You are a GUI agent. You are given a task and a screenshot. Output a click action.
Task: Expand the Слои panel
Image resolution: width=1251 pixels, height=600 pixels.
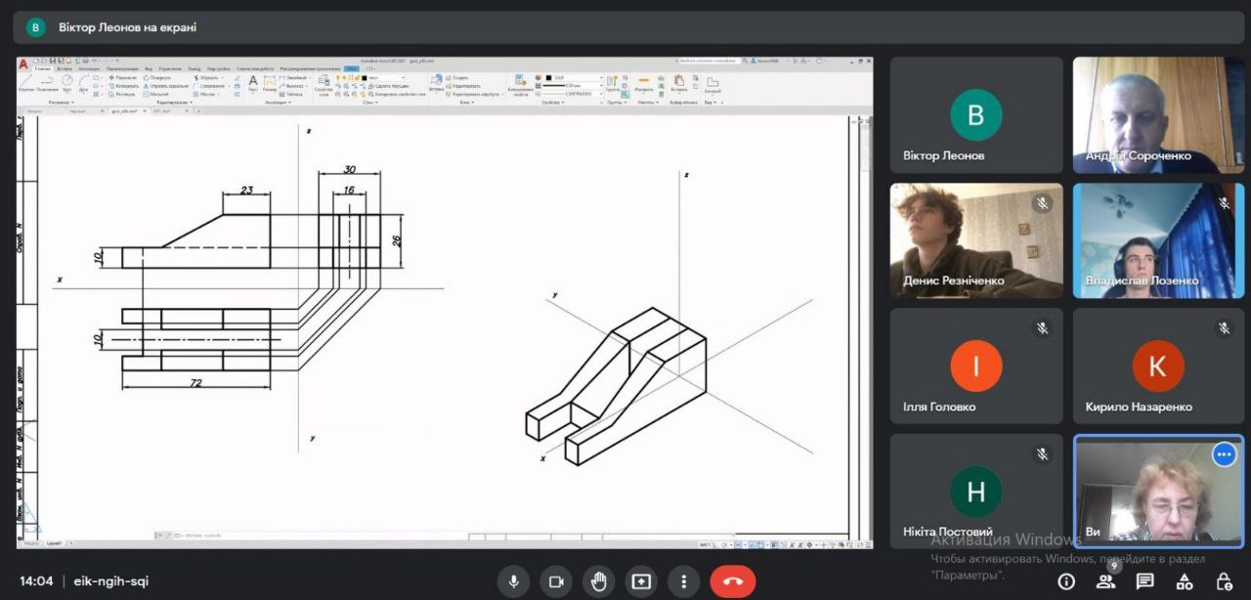(370, 102)
